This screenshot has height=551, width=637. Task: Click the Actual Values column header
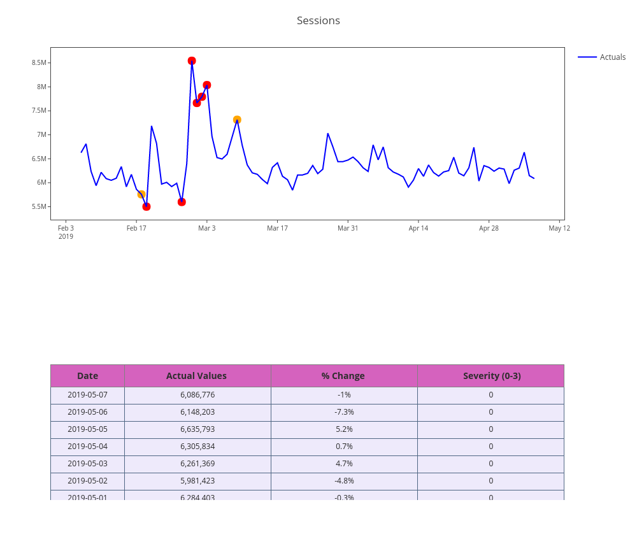(196, 376)
